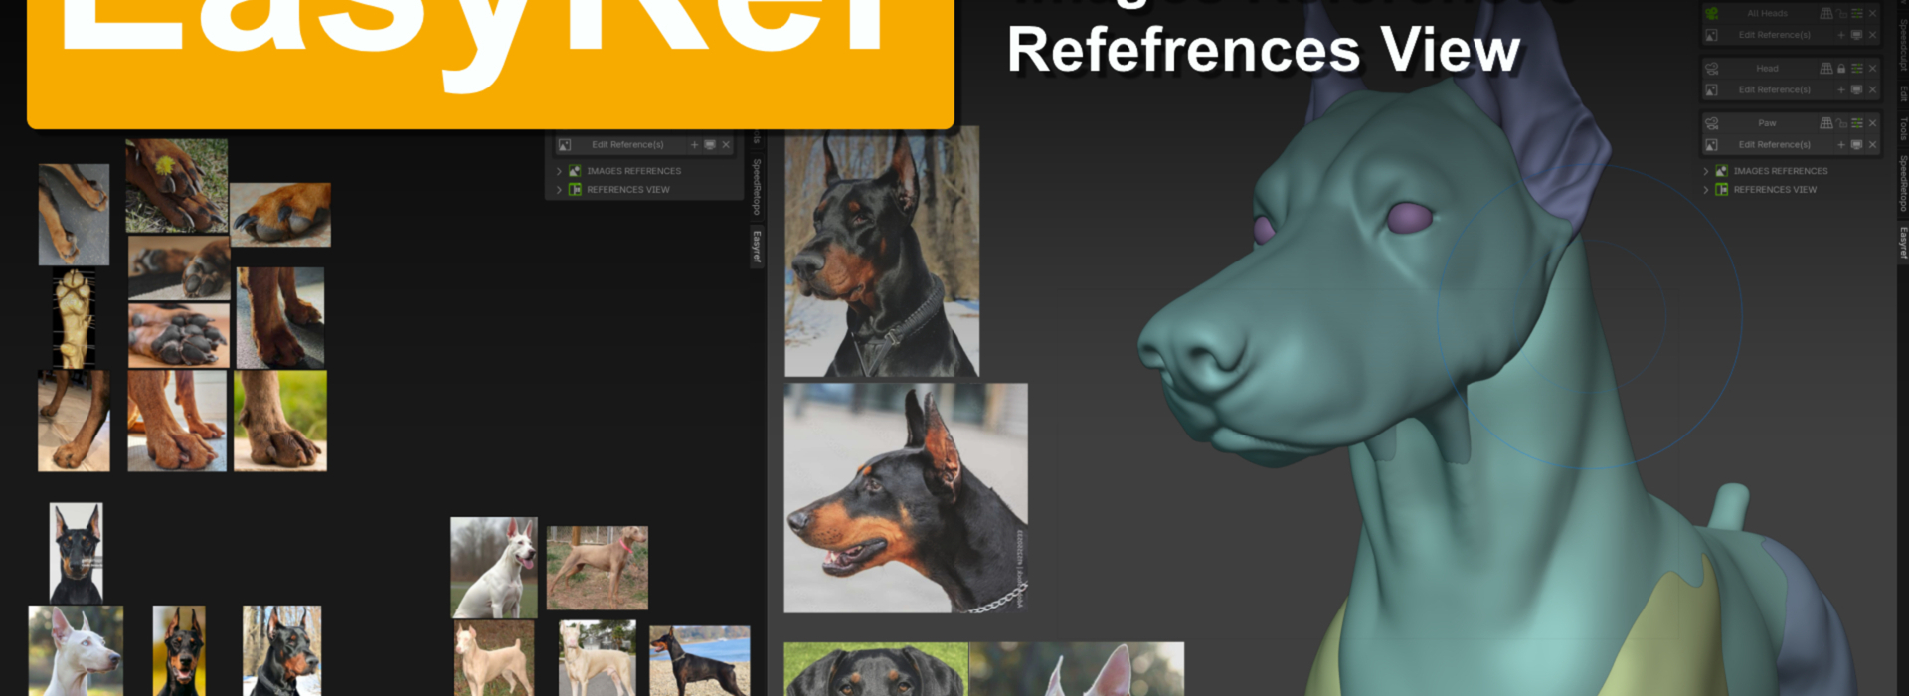Click the green IMAGES REFERENCES icon in the reference-board panel

575,171
